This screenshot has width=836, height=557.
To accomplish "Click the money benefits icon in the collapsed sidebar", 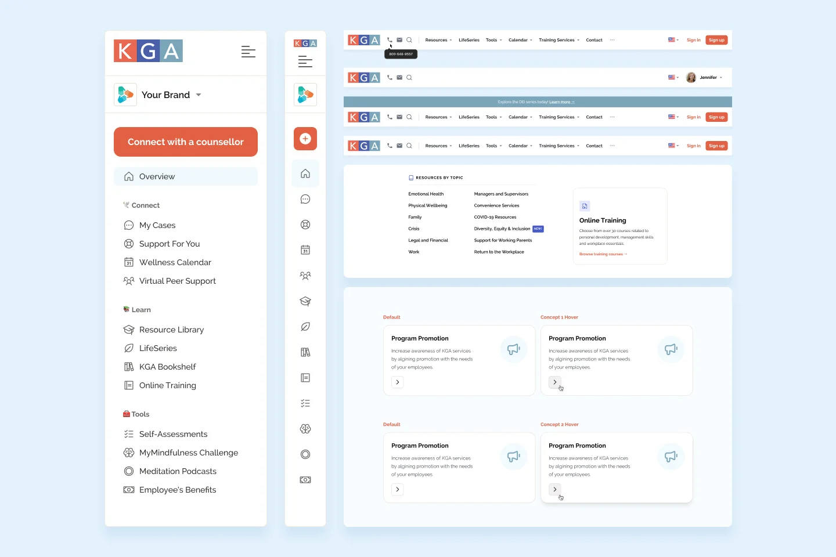I will pyautogui.click(x=305, y=480).
